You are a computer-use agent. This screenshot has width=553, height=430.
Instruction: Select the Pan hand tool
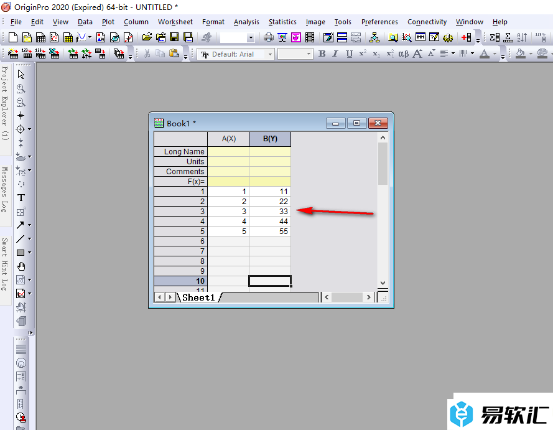click(21, 266)
